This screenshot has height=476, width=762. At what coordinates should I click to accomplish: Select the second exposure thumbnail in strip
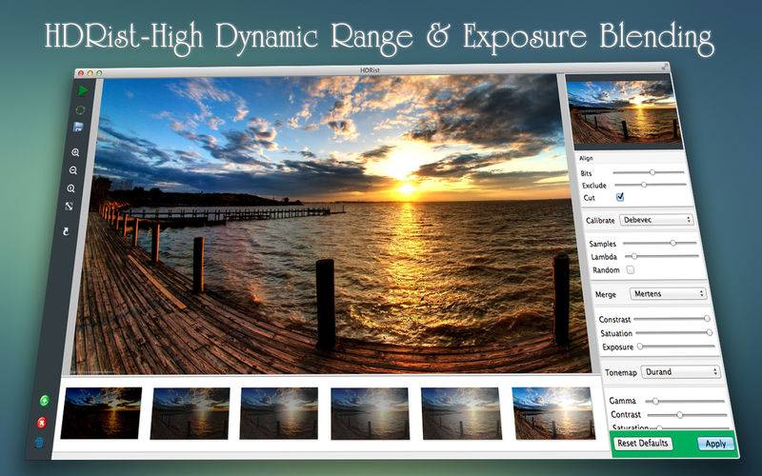tap(190, 413)
